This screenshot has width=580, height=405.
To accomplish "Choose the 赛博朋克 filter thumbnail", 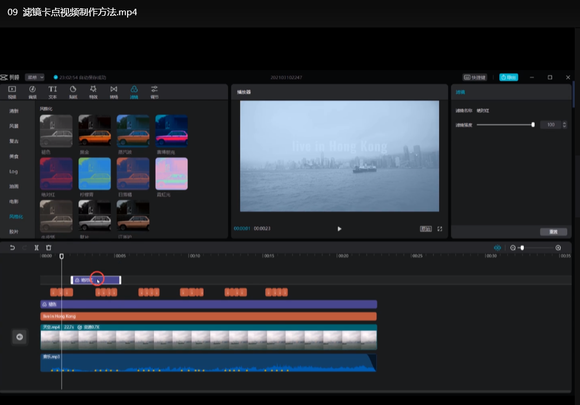I will point(171,131).
